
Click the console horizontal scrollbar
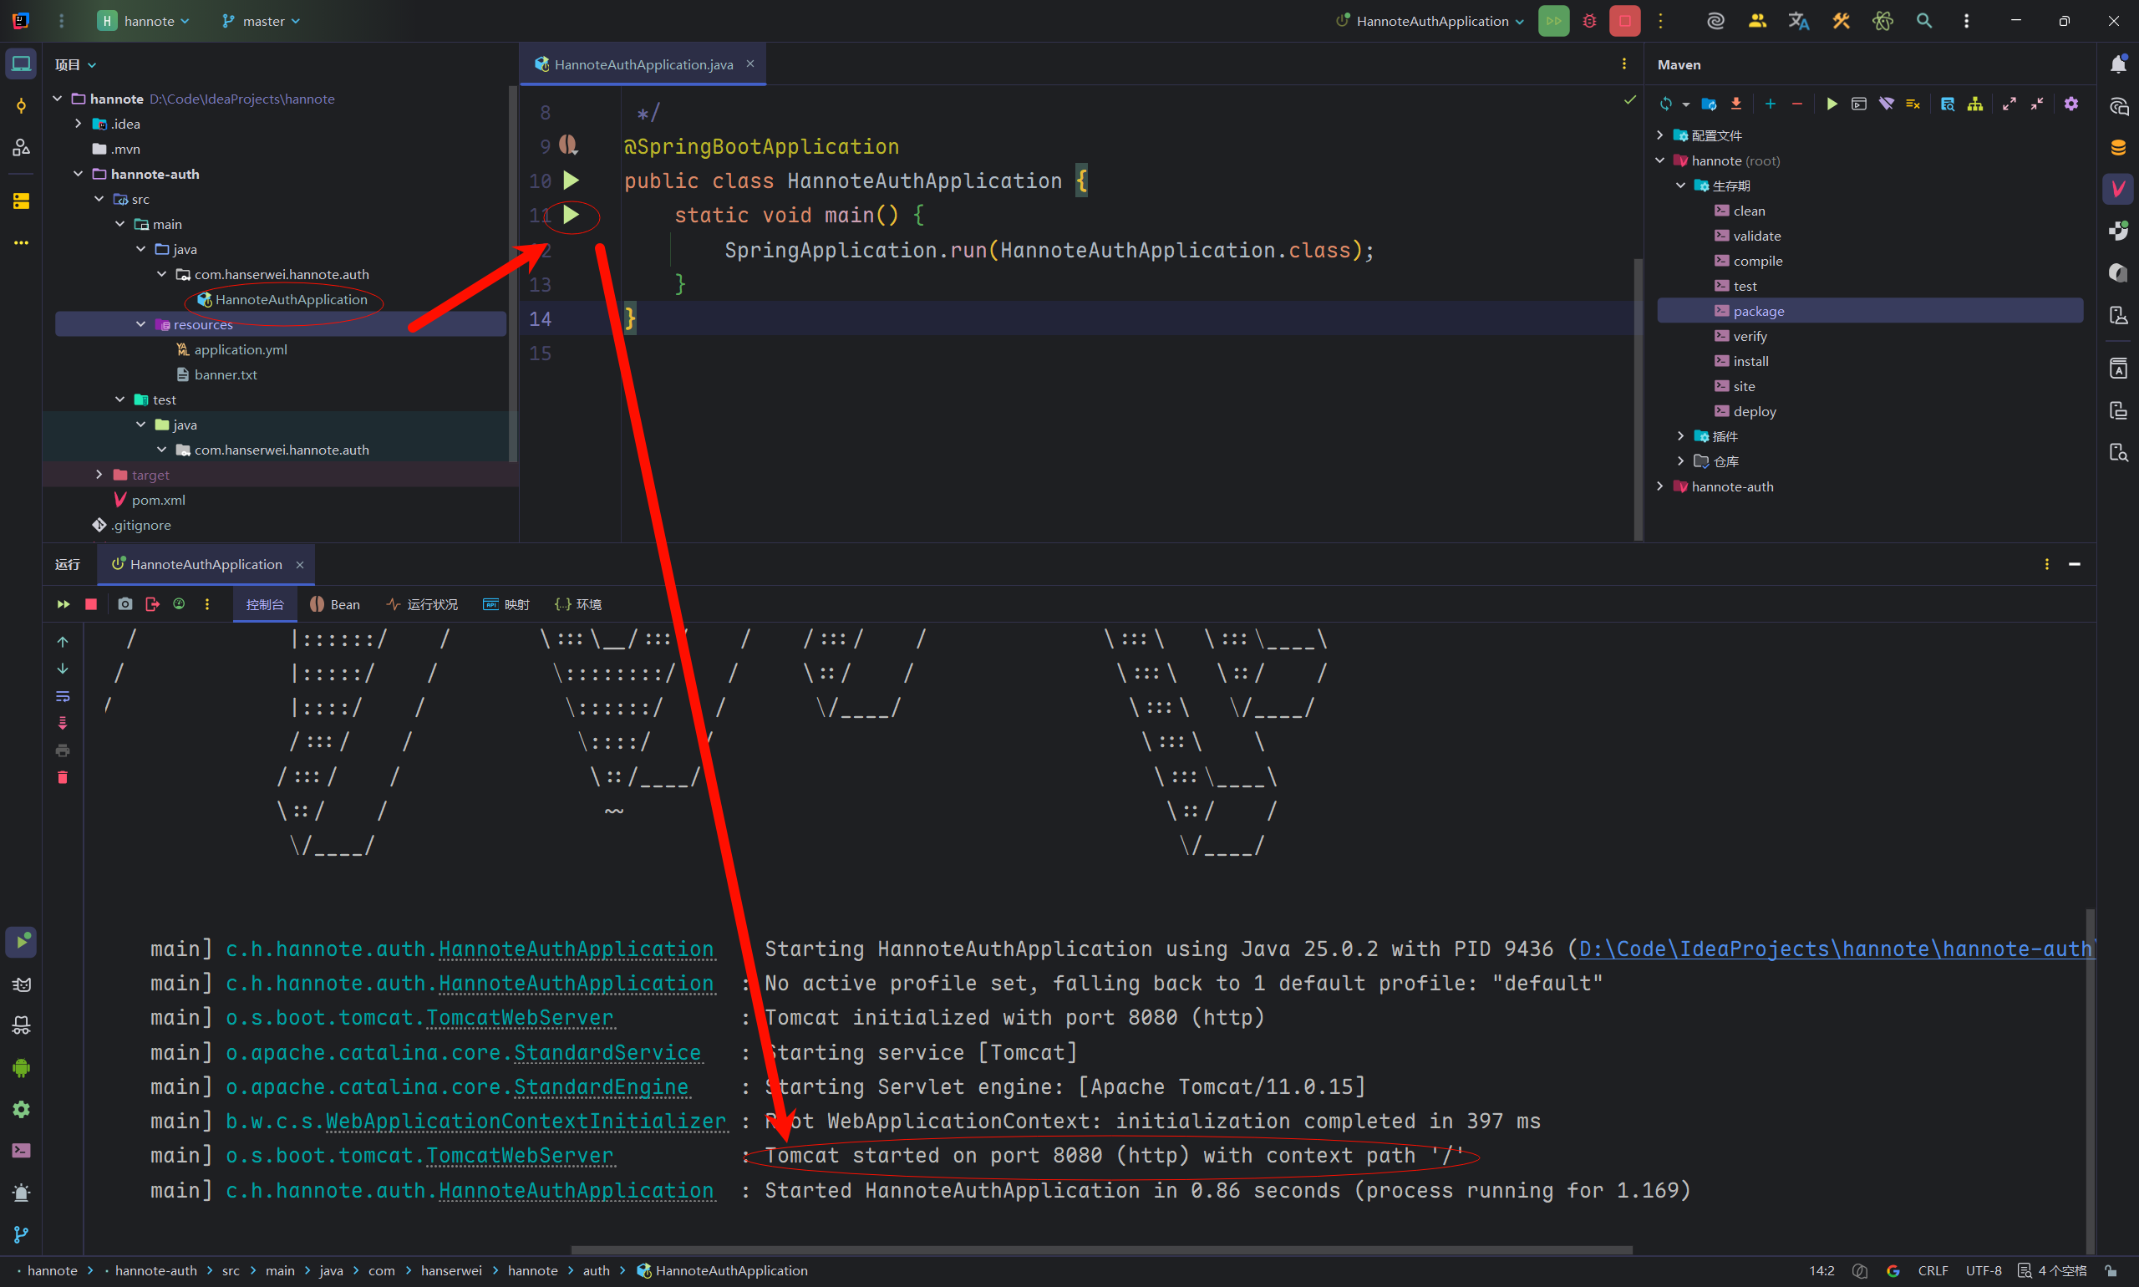coord(1101,1249)
